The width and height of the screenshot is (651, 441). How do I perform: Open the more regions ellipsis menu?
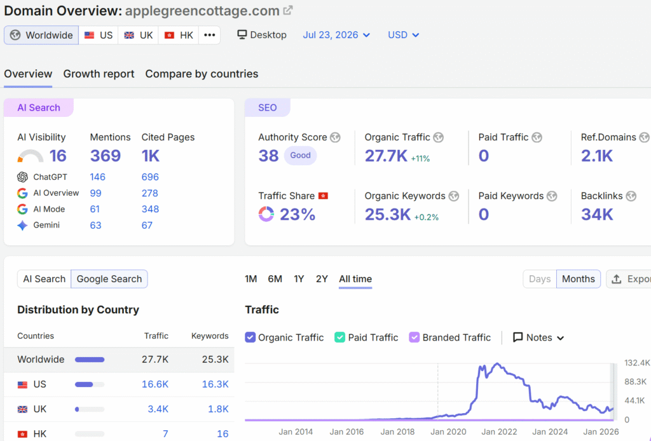210,35
